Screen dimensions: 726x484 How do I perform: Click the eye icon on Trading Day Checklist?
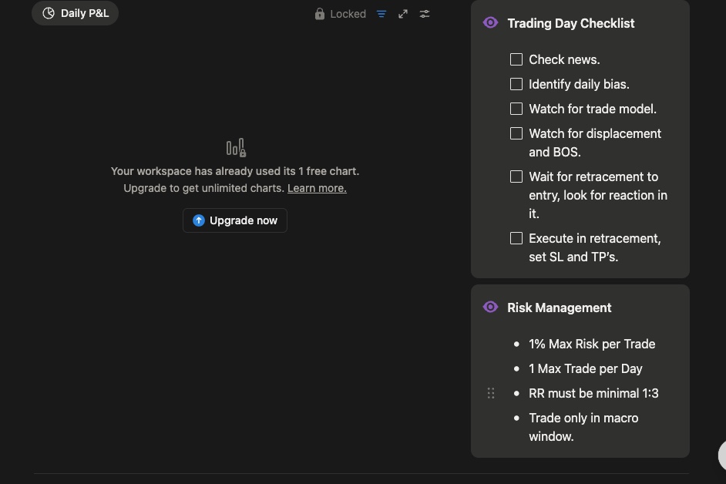coord(490,23)
